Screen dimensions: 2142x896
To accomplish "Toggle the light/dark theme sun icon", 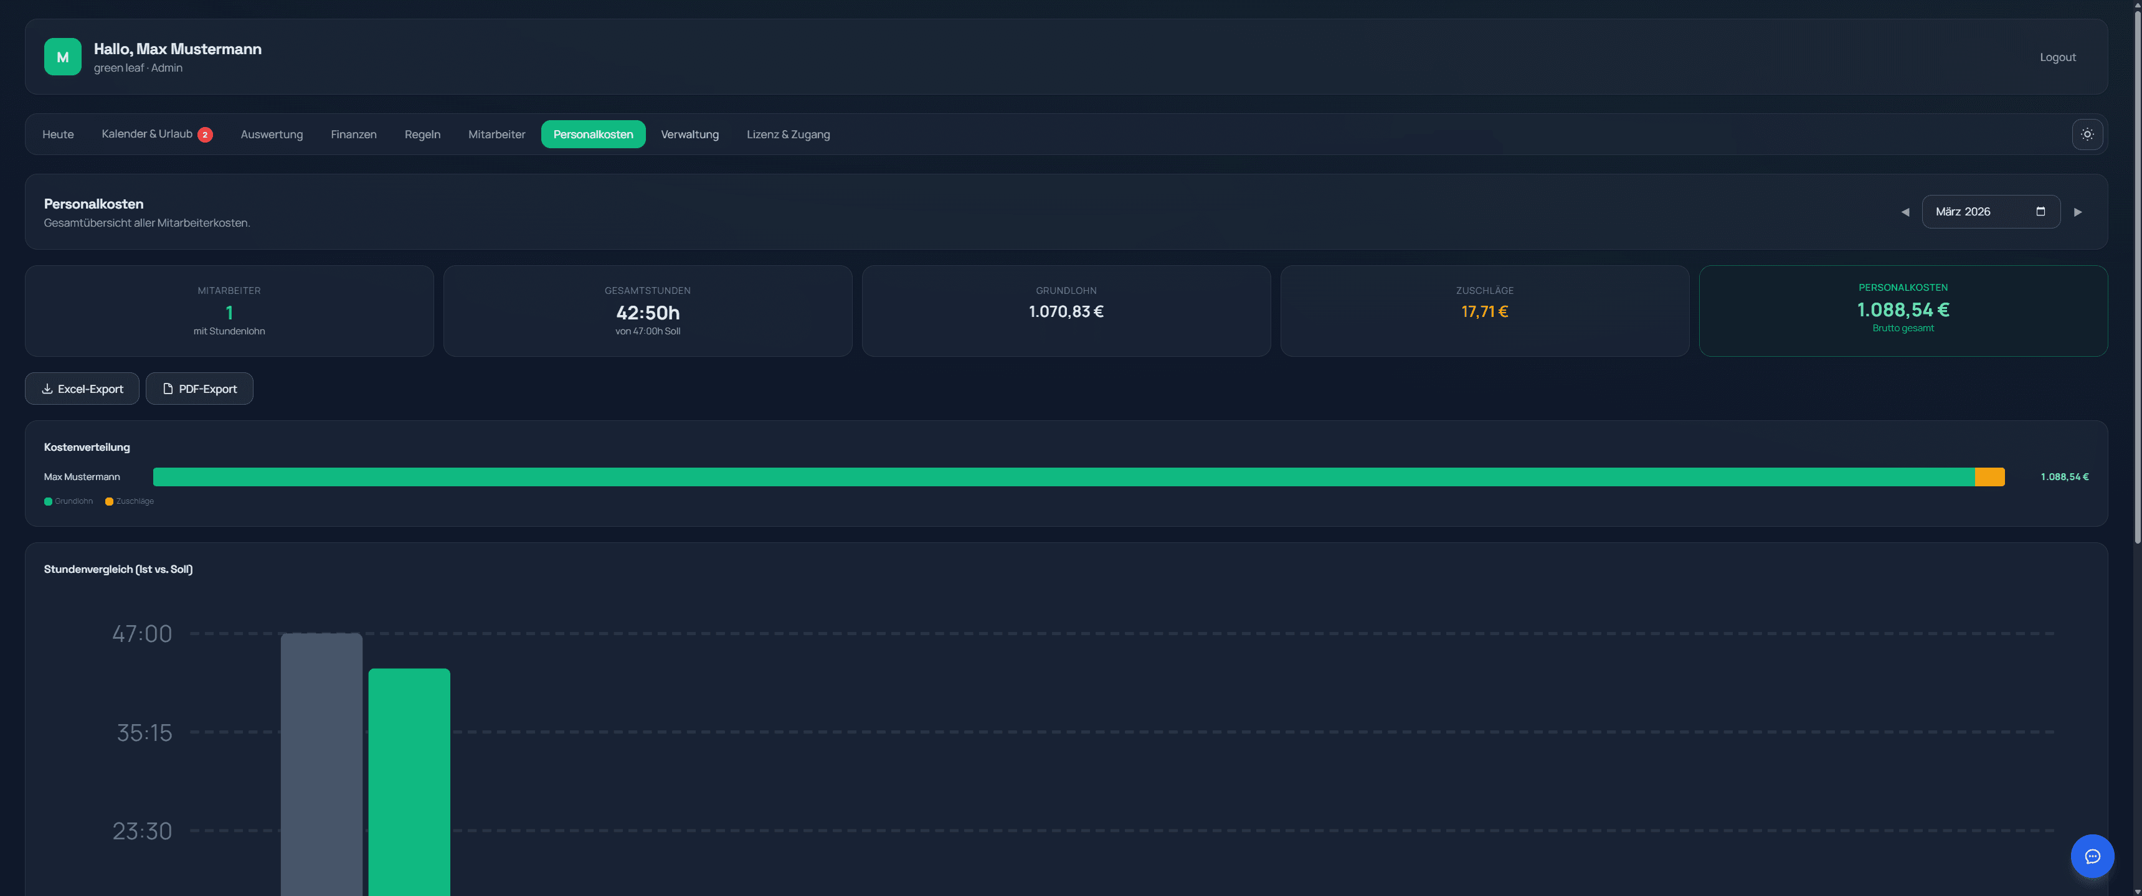I will pyautogui.click(x=2087, y=134).
